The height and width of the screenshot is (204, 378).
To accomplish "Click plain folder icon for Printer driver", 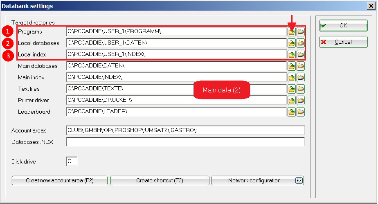I will [301, 100].
